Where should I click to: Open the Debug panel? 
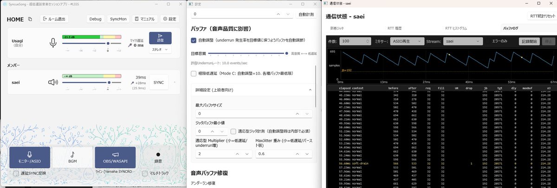point(95,19)
